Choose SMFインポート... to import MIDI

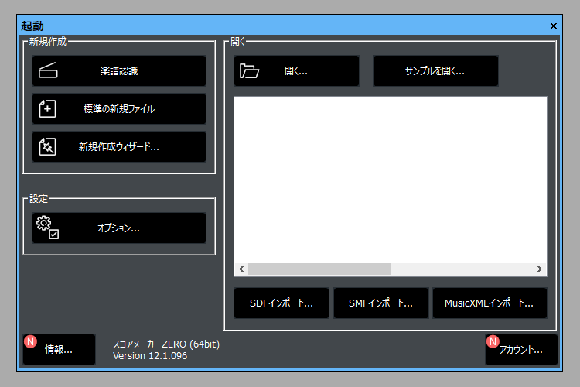coord(380,303)
